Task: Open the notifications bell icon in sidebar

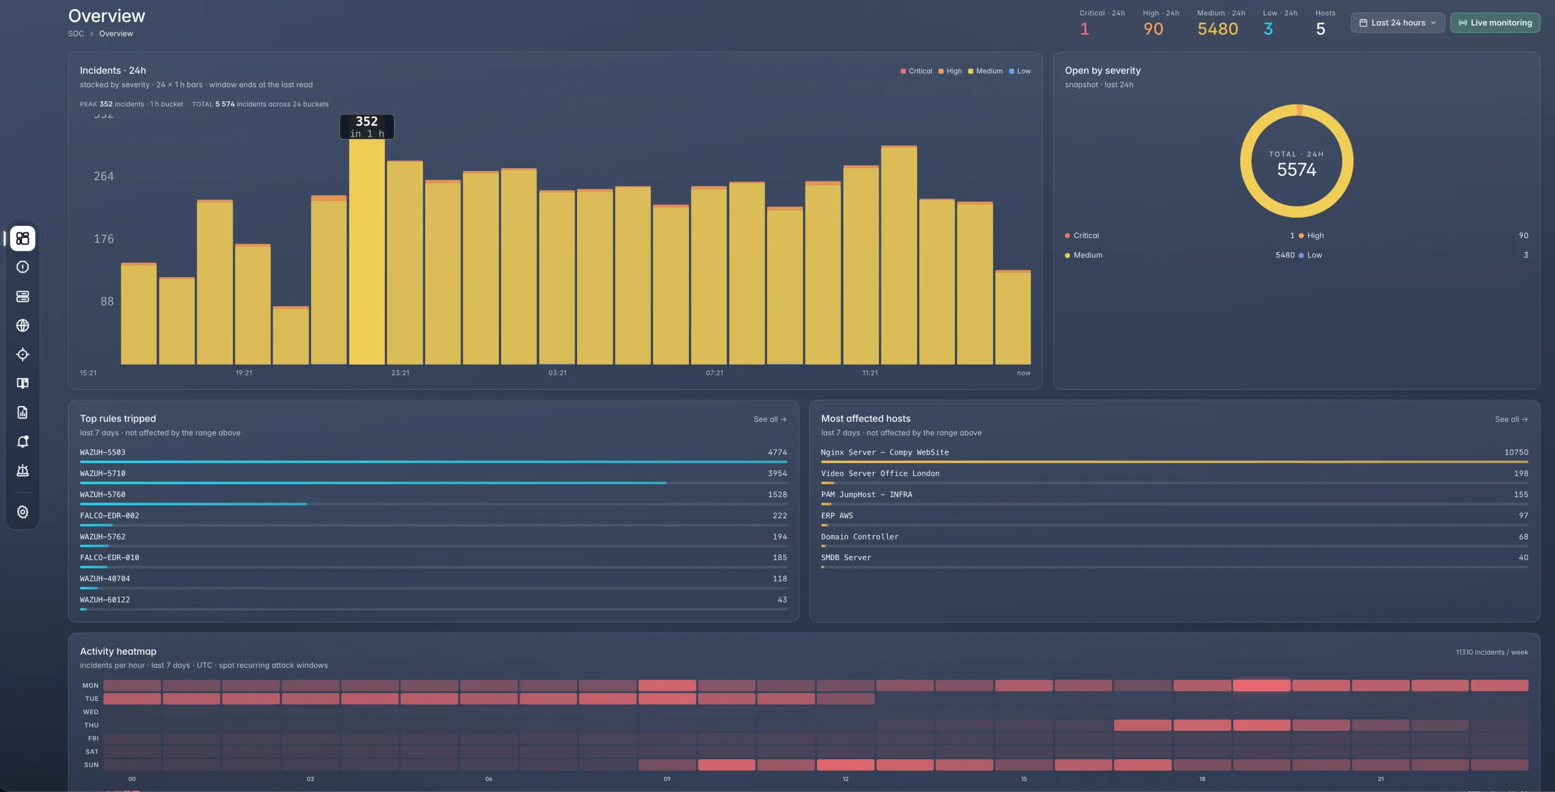Action: (22, 442)
